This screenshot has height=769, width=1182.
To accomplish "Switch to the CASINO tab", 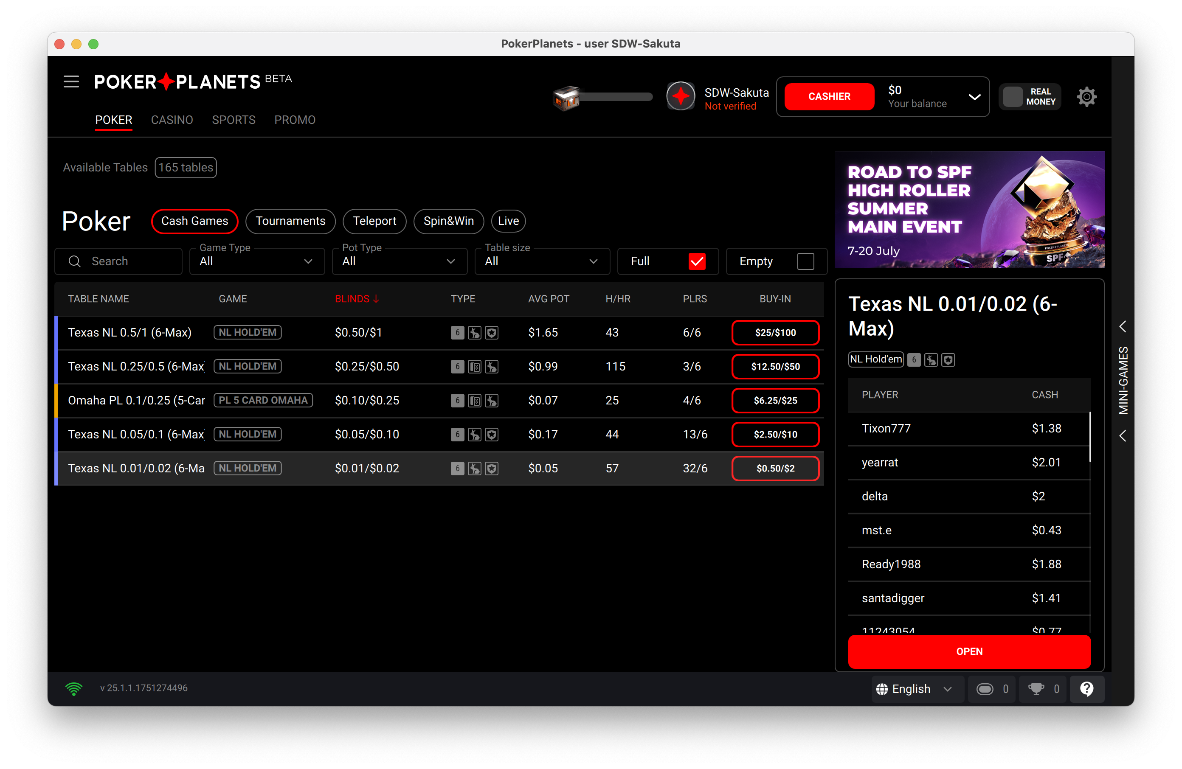I will tap(172, 120).
